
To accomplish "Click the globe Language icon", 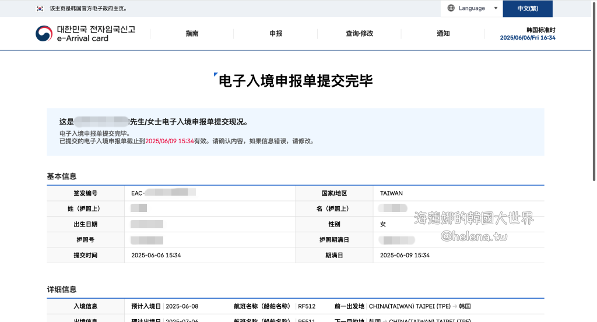I will click(x=451, y=8).
